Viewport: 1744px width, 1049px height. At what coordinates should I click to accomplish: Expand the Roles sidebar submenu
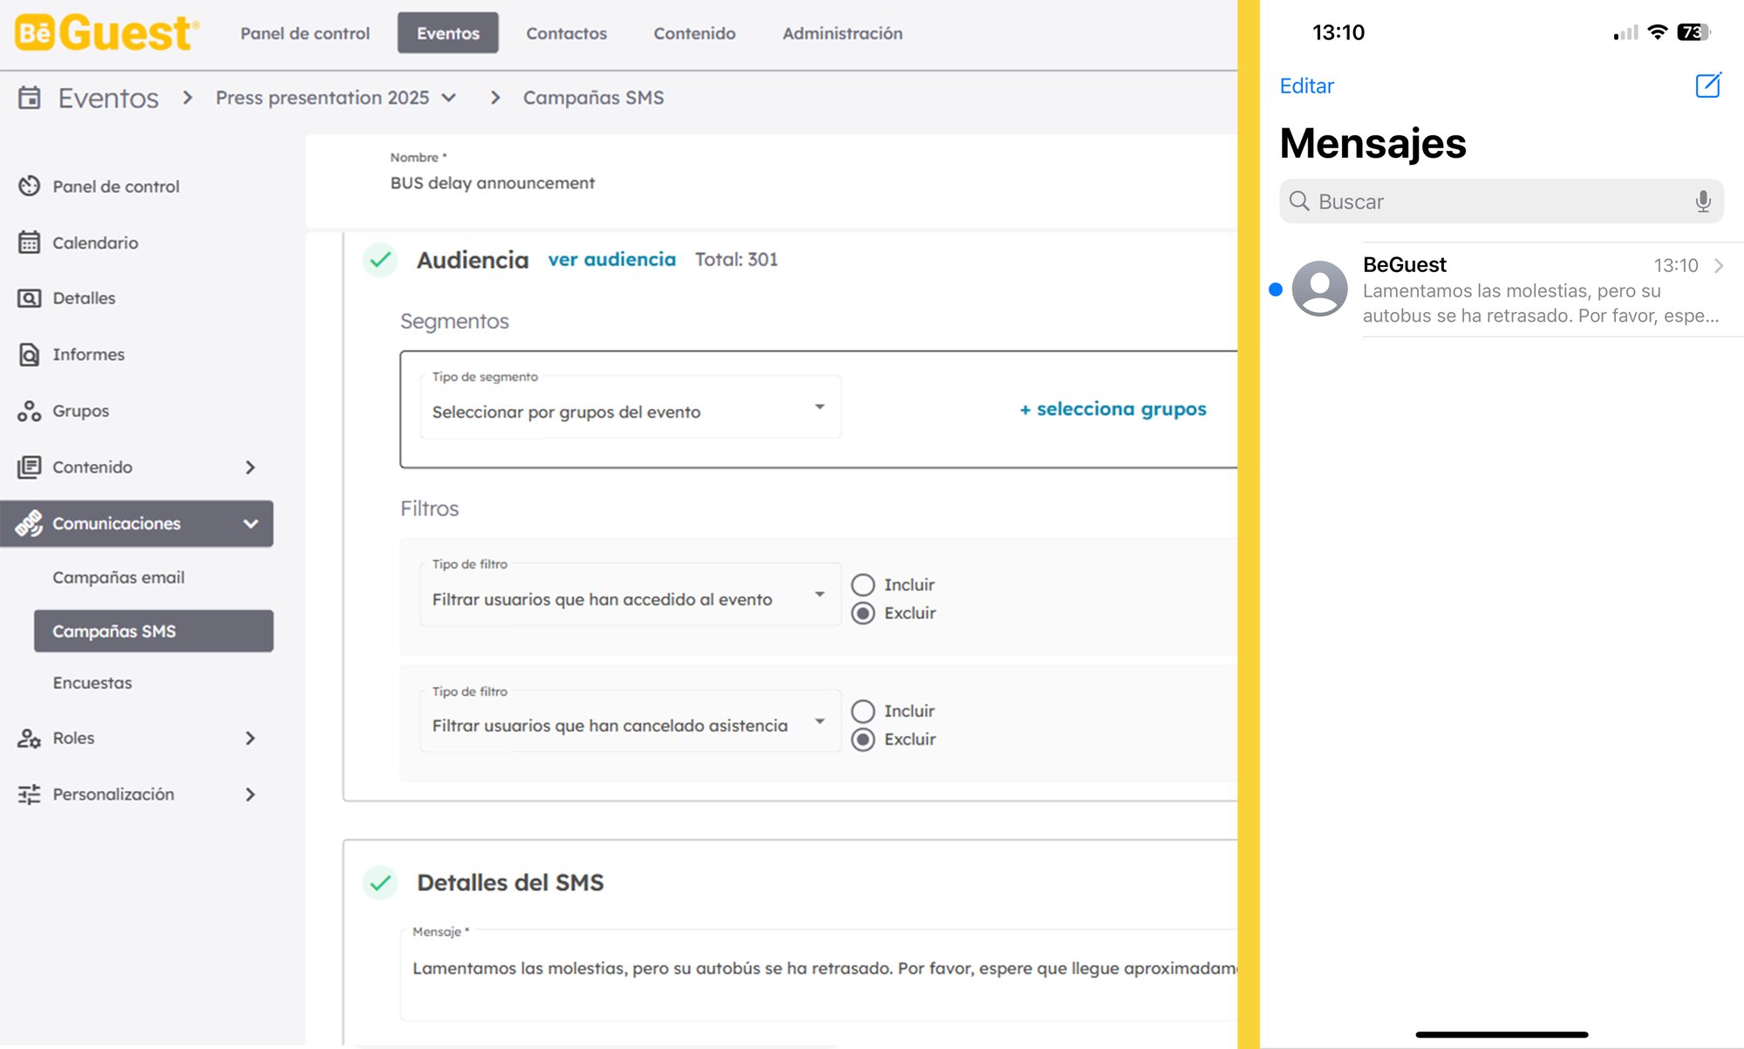250,739
